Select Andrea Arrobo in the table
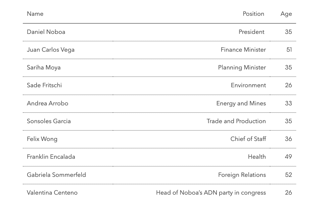Screen dimensions: 331x200 pyautogui.click(x=47, y=103)
